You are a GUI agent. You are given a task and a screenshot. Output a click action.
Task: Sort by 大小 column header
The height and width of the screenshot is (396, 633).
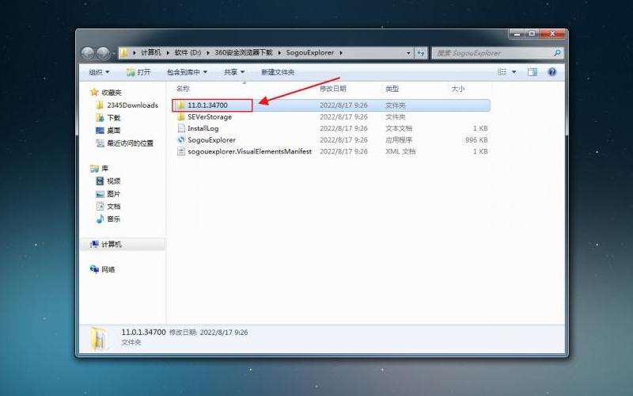[x=458, y=89]
